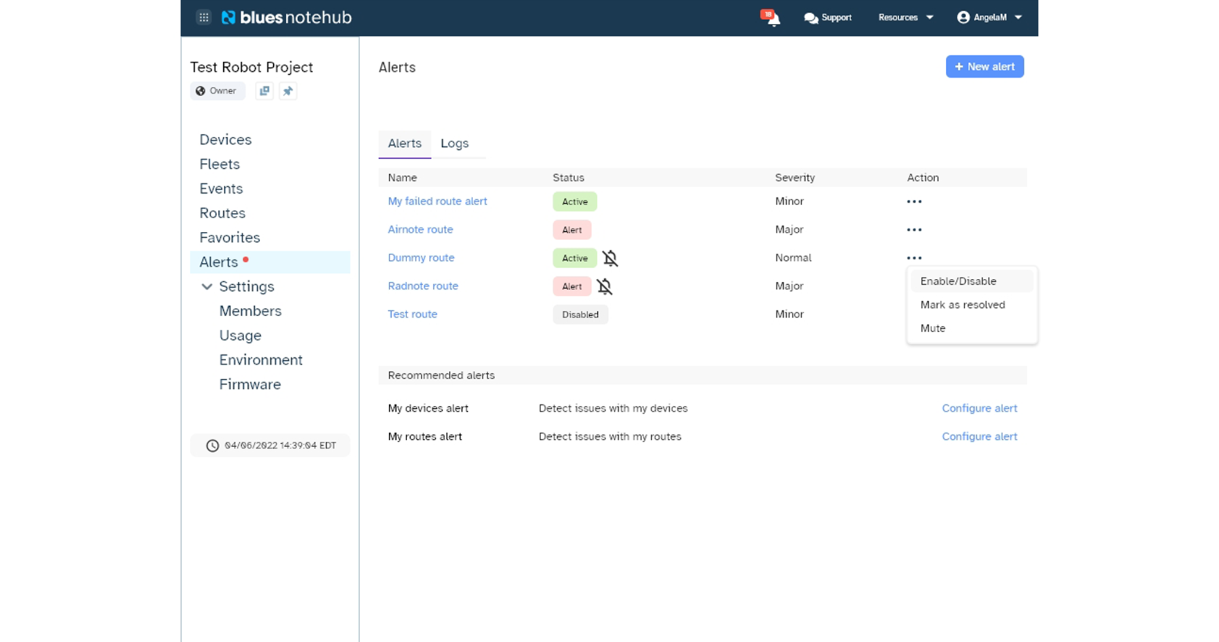Viewport: 1219px width, 642px height.
Task: Navigate to Routes in the sidebar
Action: (x=222, y=213)
